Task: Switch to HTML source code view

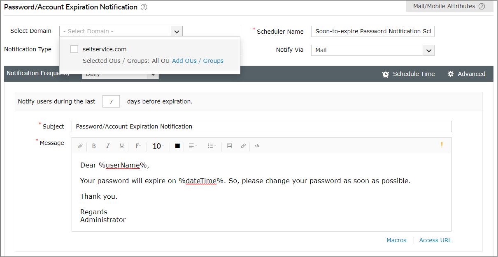Action: point(257,146)
